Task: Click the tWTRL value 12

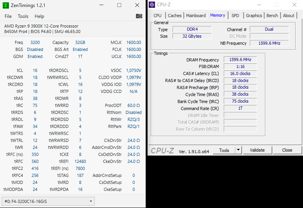Action: click(35, 140)
